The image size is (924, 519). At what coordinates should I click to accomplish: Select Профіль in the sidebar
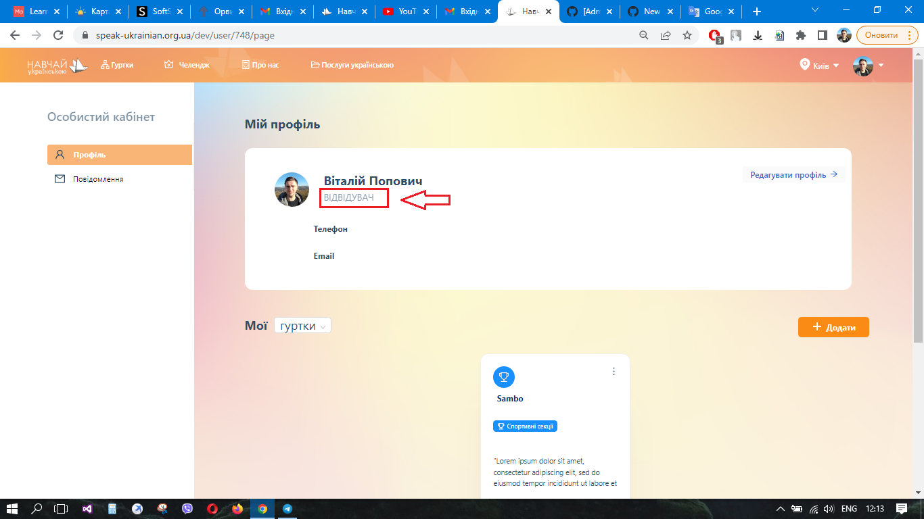click(120, 155)
